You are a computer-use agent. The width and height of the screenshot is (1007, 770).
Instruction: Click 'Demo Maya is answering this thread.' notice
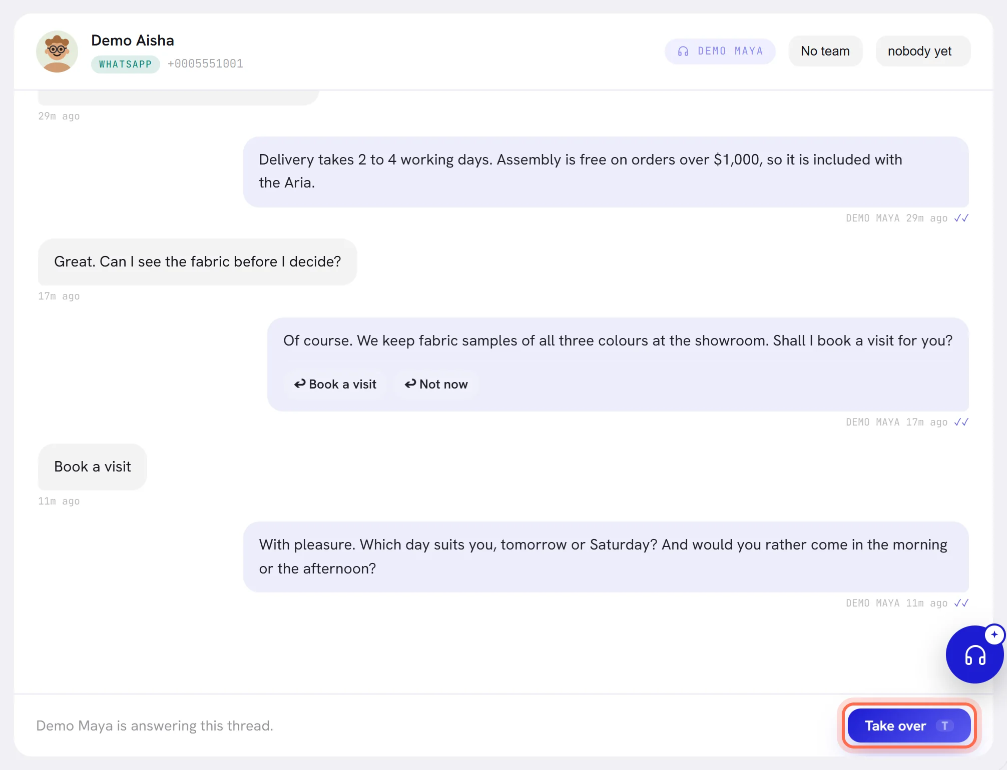(x=155, y=725)
